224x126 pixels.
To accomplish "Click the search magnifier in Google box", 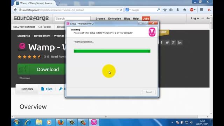I will pyautogui.click(x=159, y=10).
